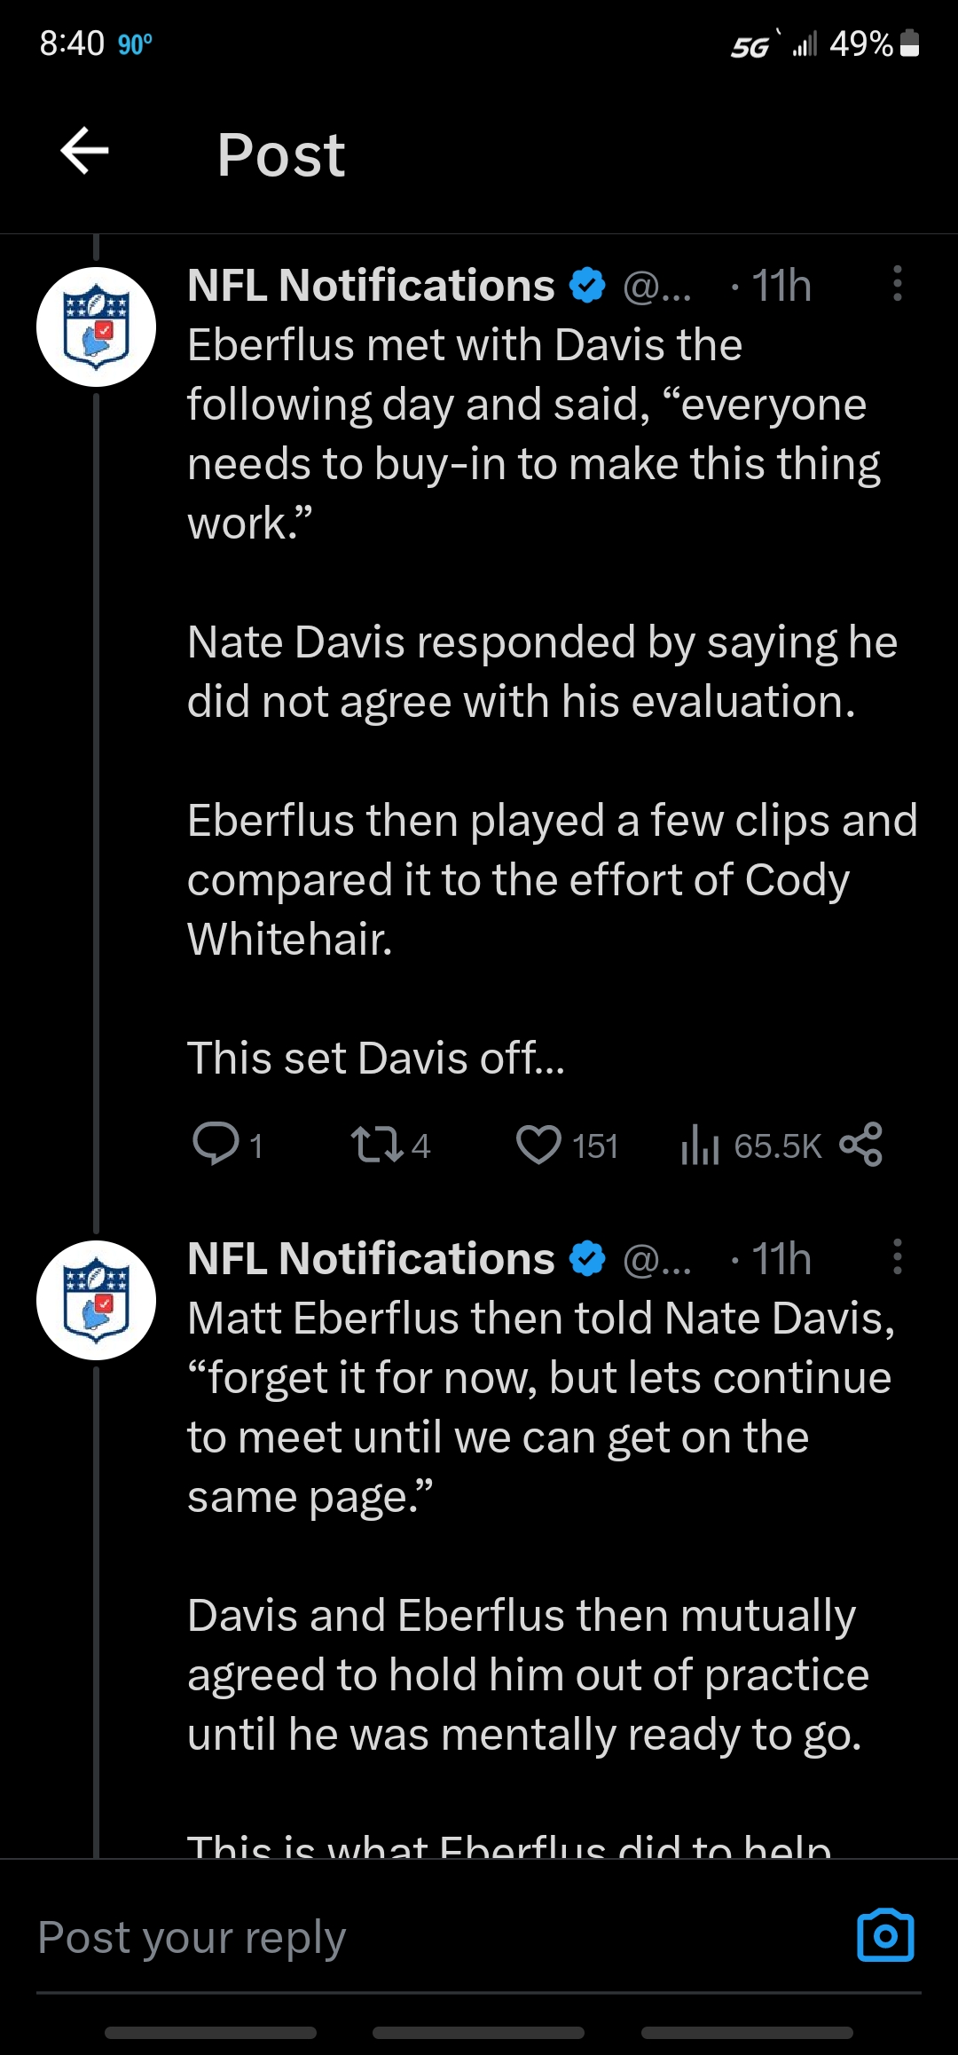The image size is (958, 2055).
Task: Tap 11h timestamp on first post
Action: (781, 286)
